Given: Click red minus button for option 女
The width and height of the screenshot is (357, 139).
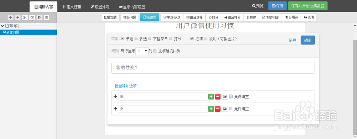Looking at the screenshot, I should [218, 109].
